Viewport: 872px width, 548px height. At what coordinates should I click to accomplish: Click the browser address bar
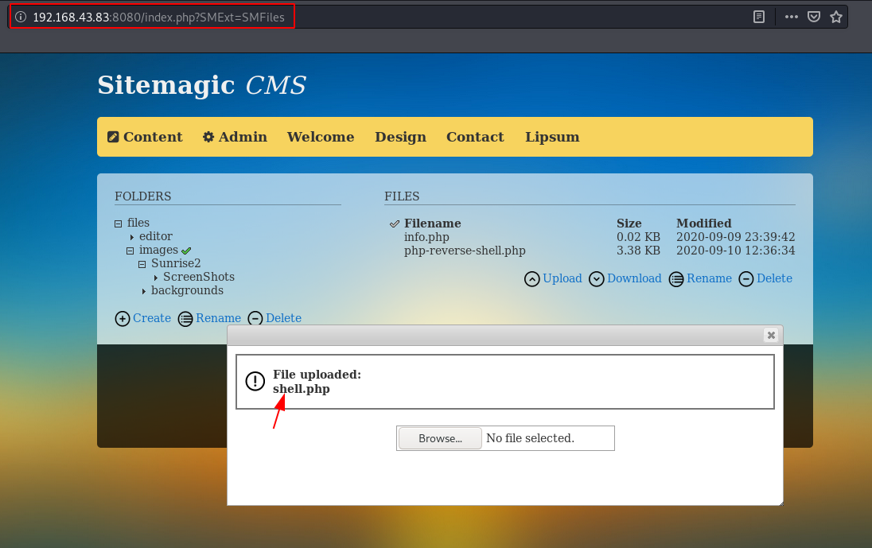click(x=383, y=17)
